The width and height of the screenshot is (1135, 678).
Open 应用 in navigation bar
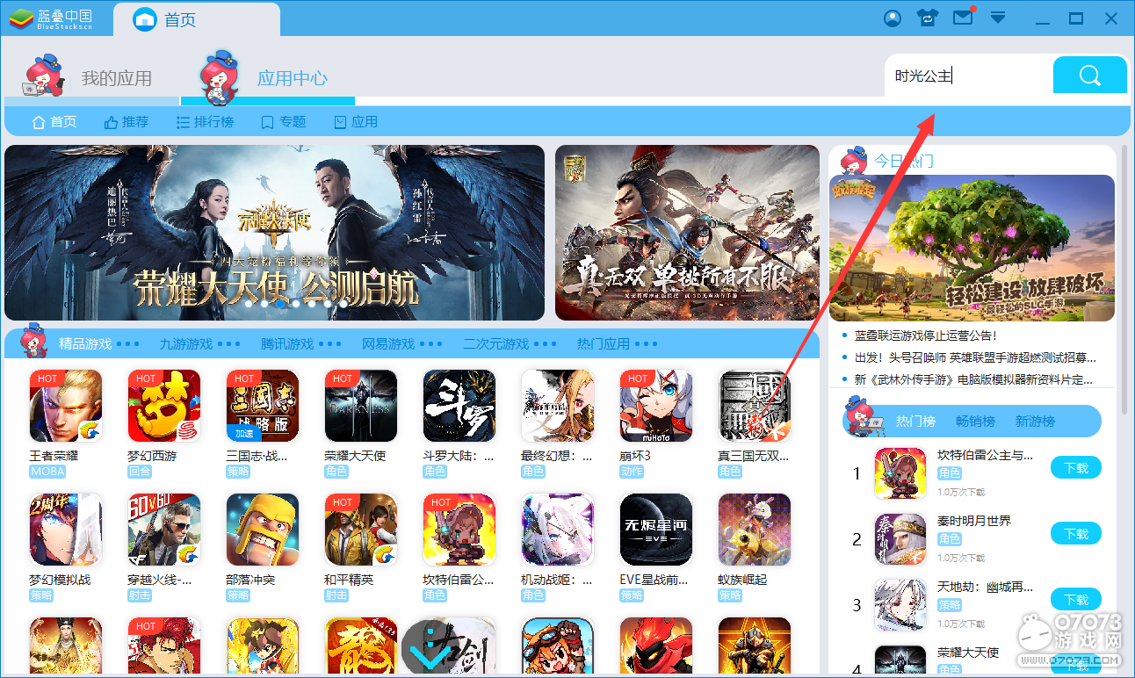pos(356,122)
